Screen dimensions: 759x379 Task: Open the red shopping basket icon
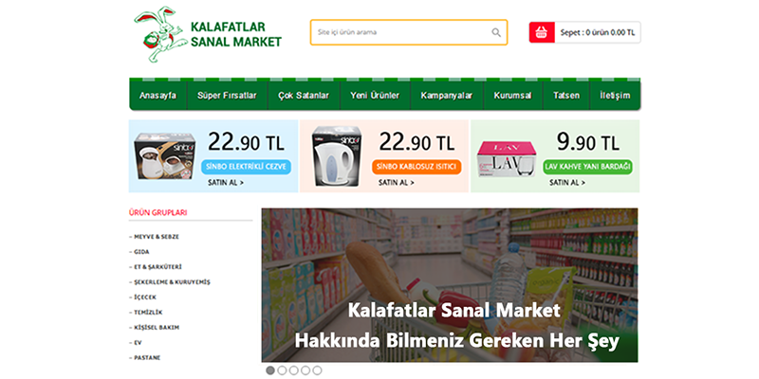pos(542,32)
